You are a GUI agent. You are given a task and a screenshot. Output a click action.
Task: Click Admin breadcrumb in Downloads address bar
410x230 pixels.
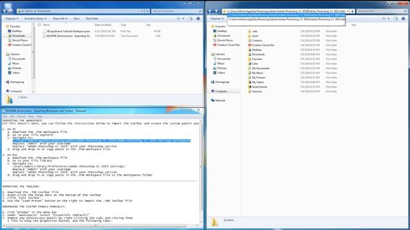(29, 11)
